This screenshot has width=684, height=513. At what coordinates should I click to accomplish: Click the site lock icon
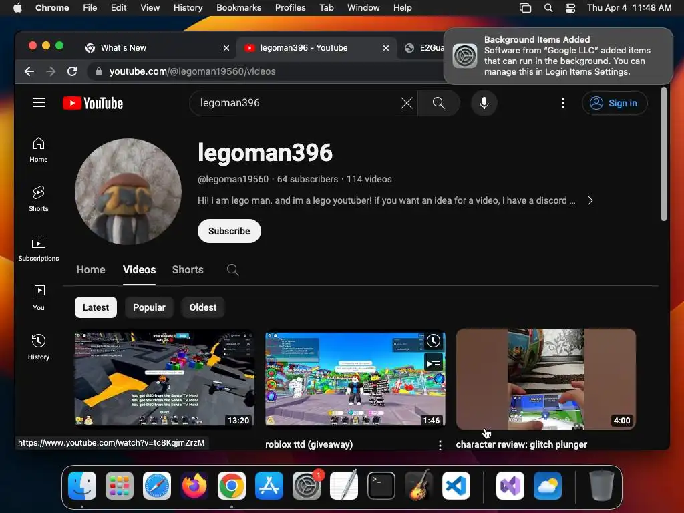tap(99, 71)
